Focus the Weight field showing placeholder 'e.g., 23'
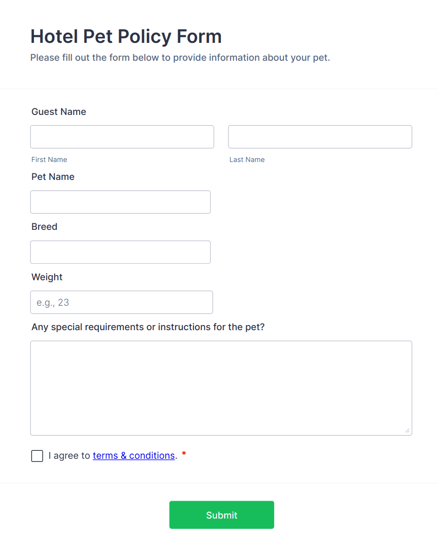This screenshot has height=552, width=438. point(121,302)
